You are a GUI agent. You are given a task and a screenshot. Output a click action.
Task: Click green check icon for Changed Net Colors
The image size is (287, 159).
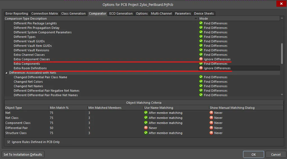click(x=201, y=81)
